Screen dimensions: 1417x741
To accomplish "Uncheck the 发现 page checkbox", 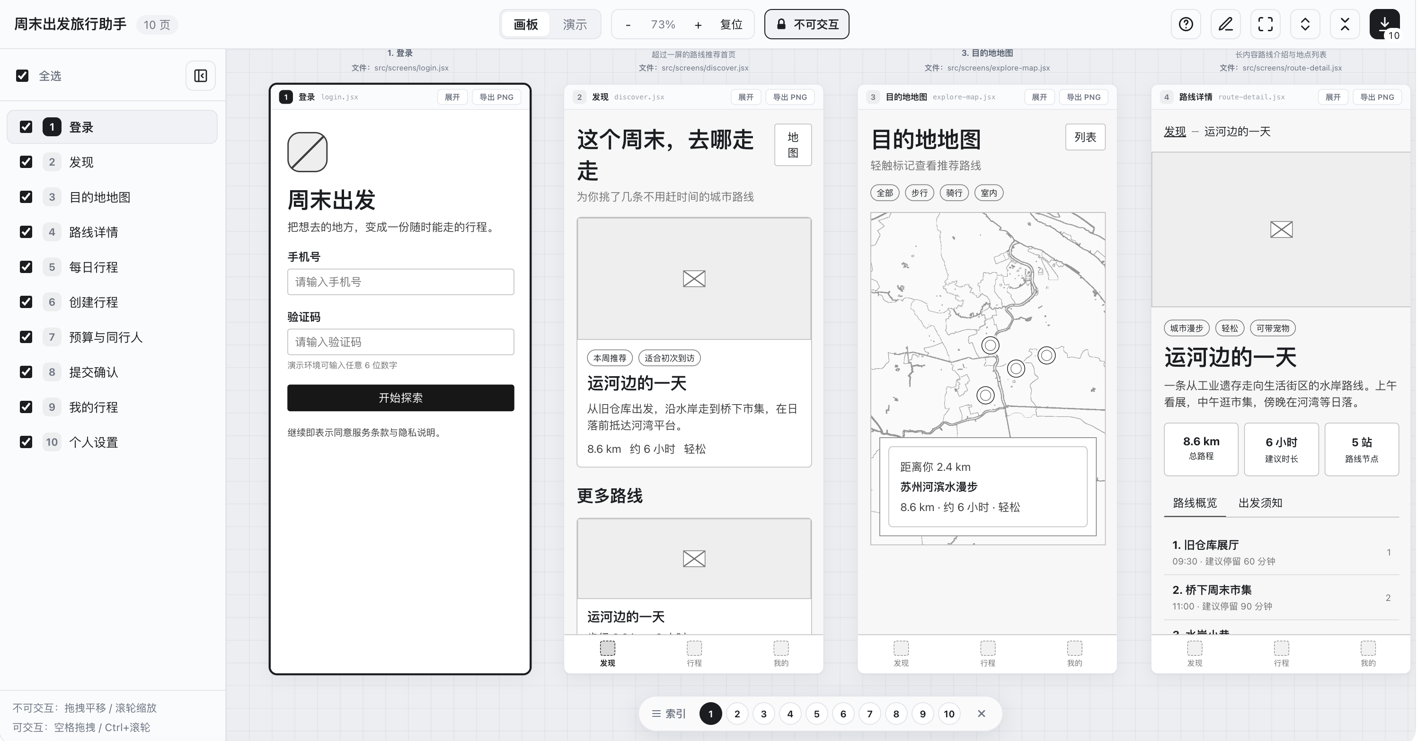I will coord(26,162).
